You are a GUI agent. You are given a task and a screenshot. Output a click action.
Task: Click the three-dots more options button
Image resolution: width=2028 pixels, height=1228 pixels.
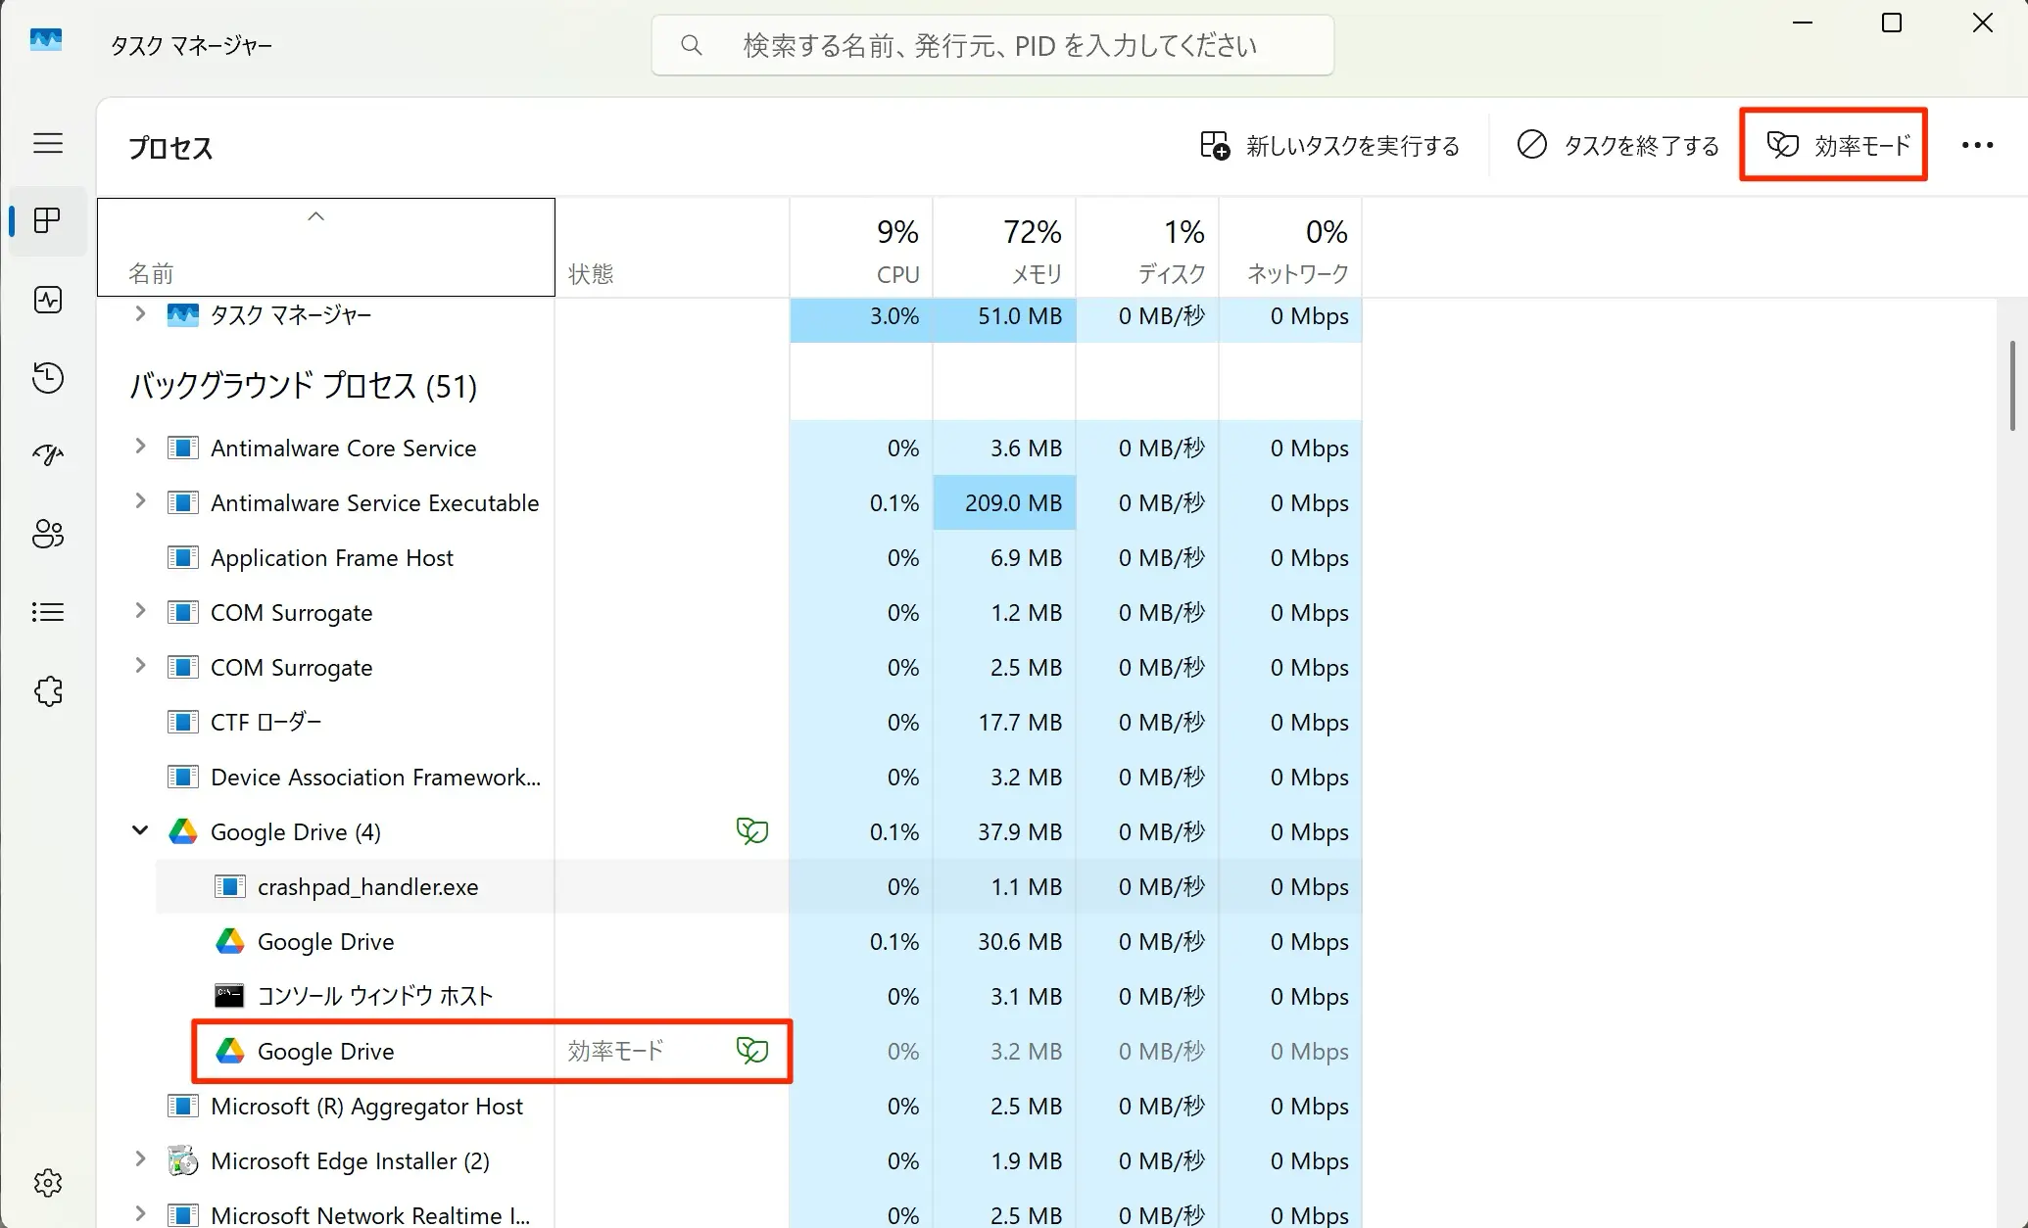[x=1977, y=146]
